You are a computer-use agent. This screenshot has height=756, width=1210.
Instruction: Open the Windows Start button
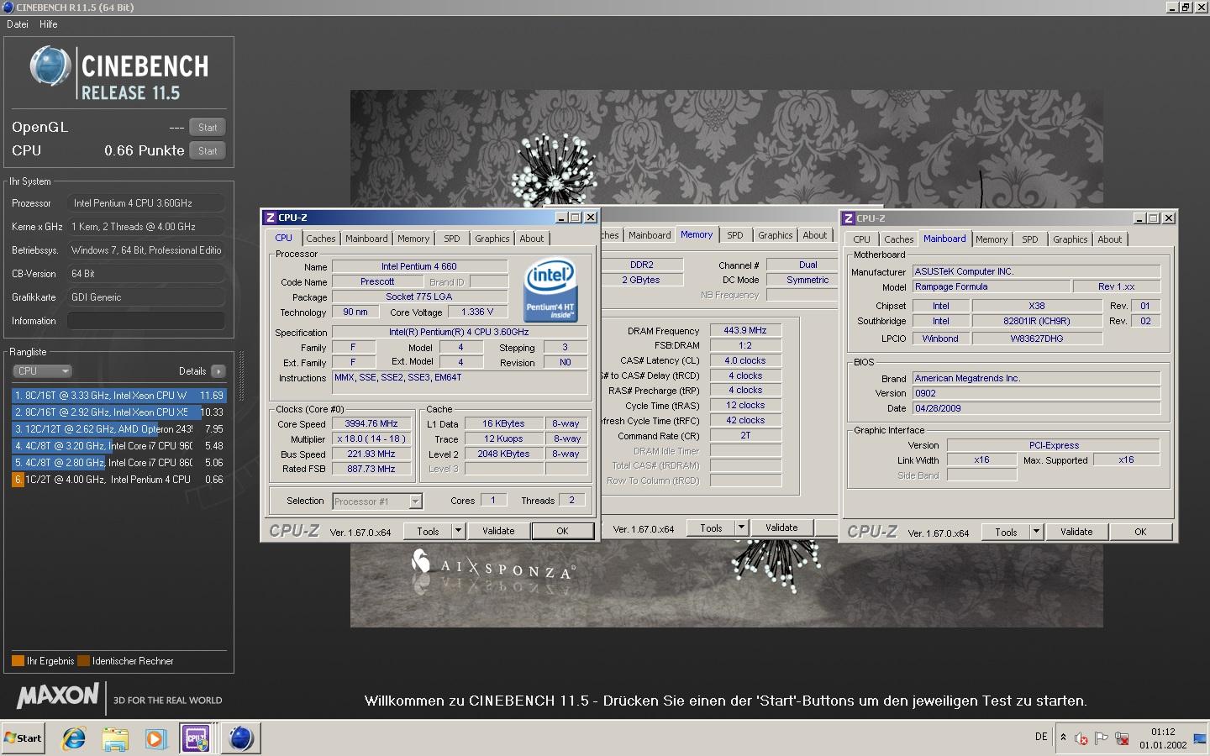tap(23, 738)
